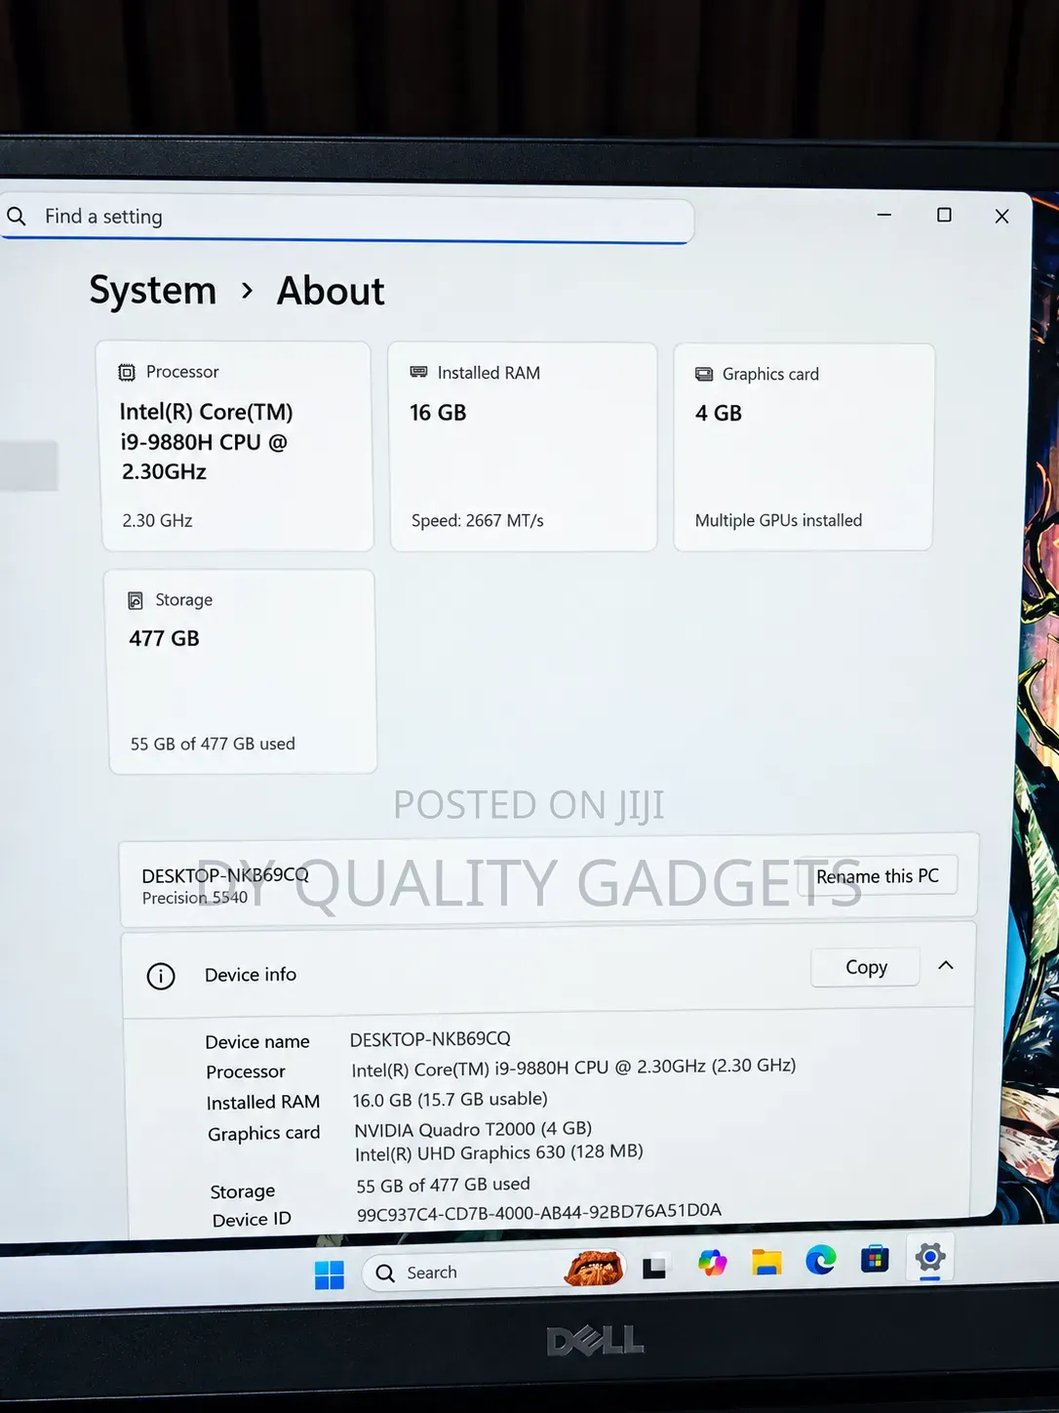Open the Installed RAM 16 GB card

[523, 447]
